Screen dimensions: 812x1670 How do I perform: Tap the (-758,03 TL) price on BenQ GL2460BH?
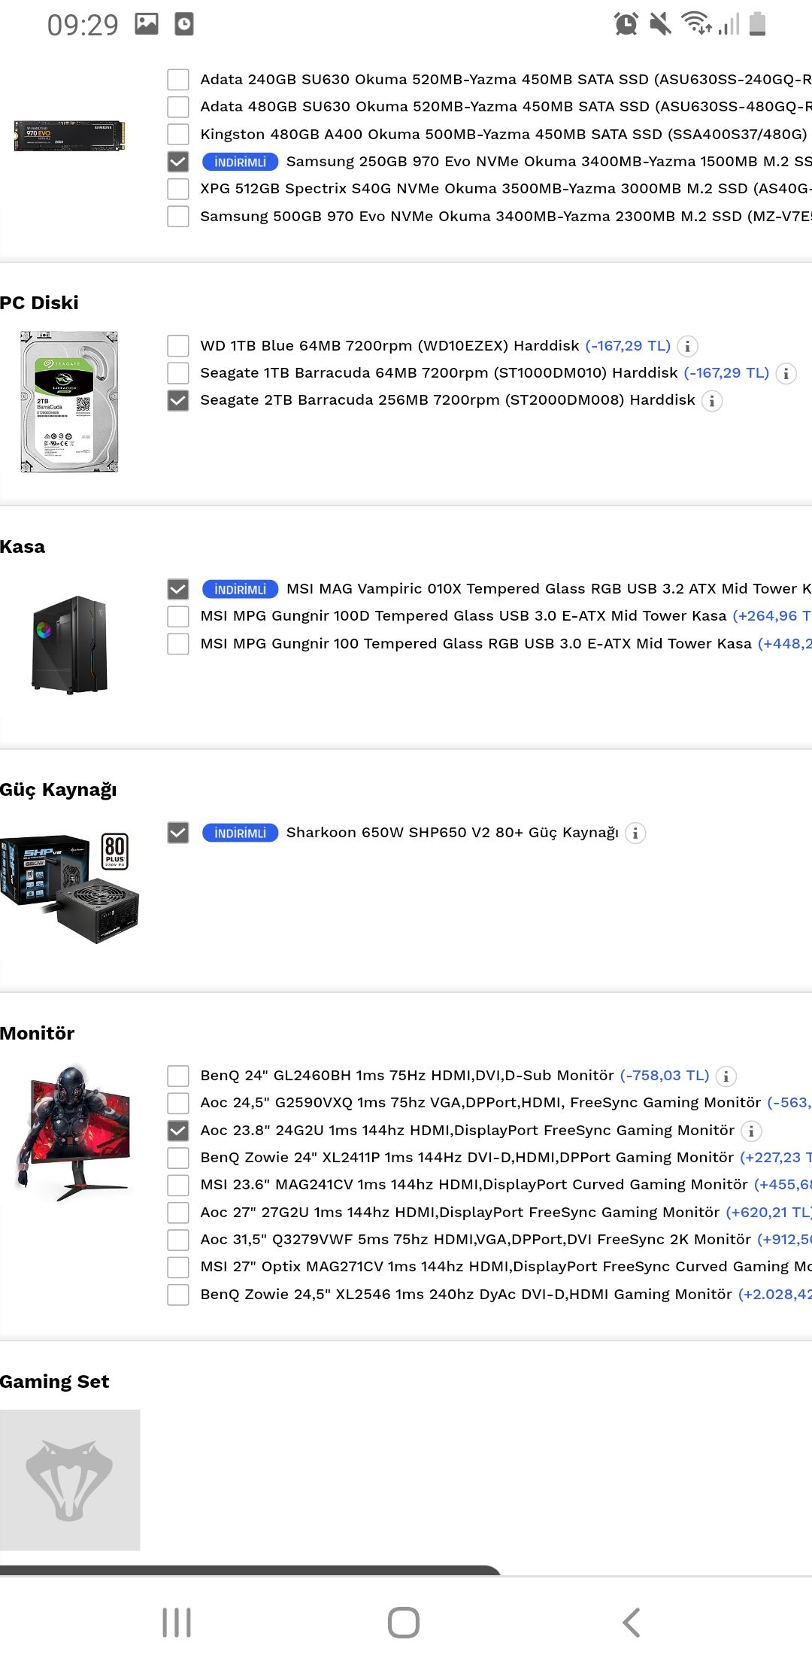coord(665,1076)
